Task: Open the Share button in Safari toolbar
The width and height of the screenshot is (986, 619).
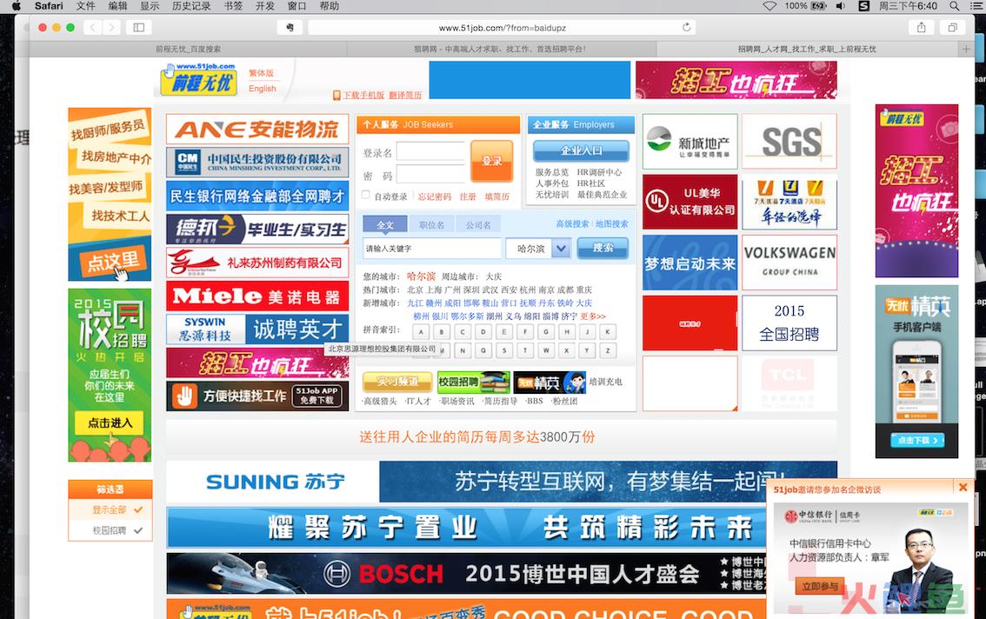Action: pyautogui.click(x=922, y=27)
